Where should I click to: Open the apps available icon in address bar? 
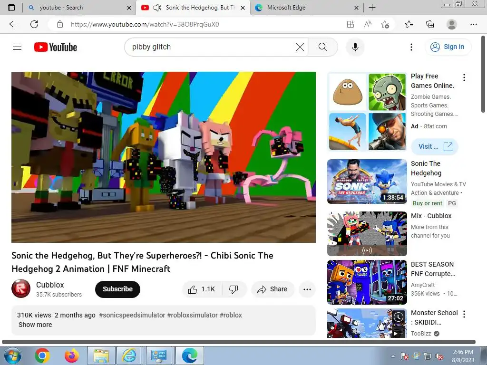(351, 24)
